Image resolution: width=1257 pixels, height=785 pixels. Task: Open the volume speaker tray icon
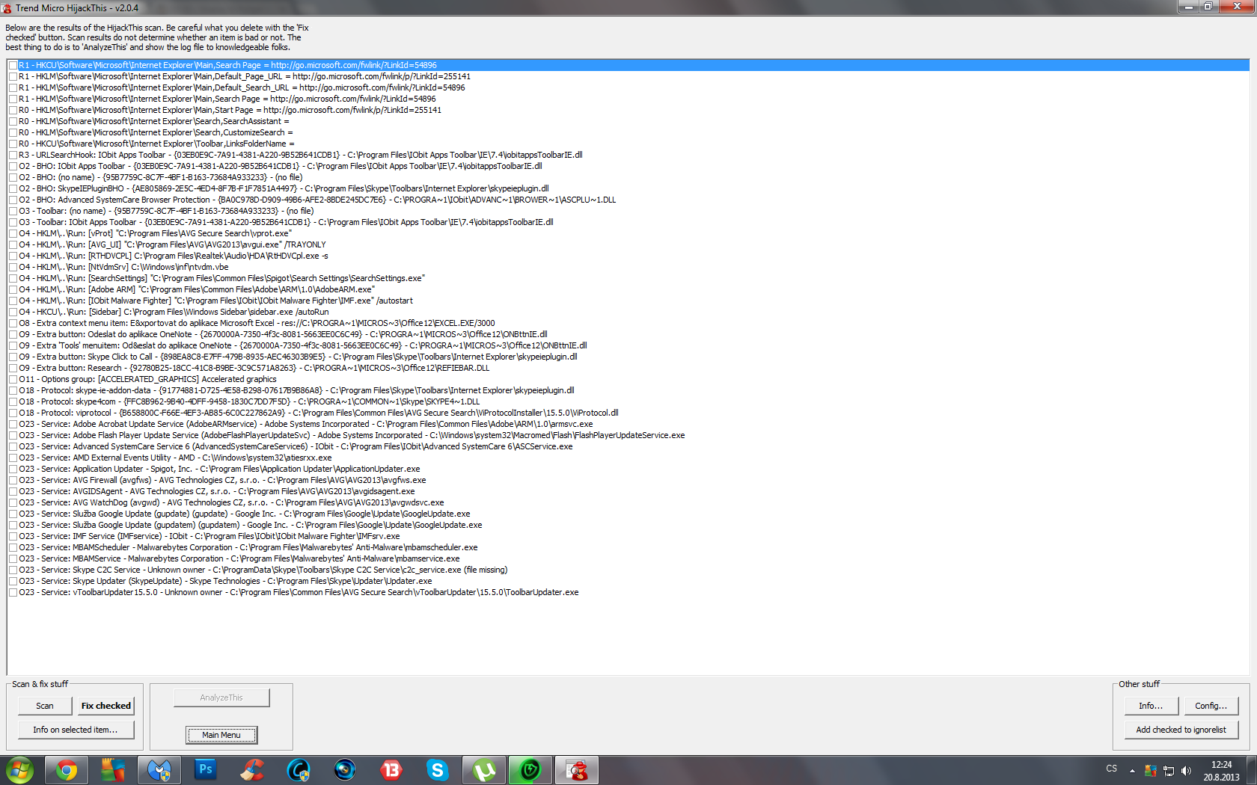click(1186, 770)
